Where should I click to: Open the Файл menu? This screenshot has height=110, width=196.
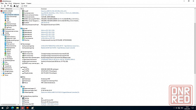(2, 4)
